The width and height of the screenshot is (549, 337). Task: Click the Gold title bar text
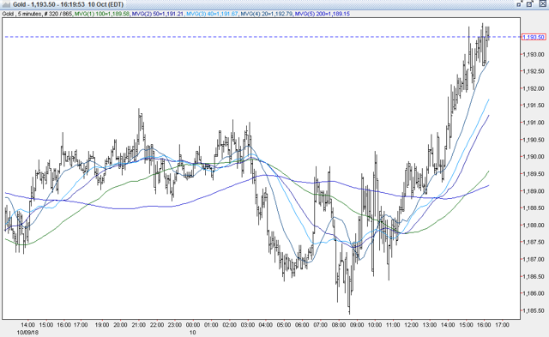pyautogui.click(x=69, y=4)
